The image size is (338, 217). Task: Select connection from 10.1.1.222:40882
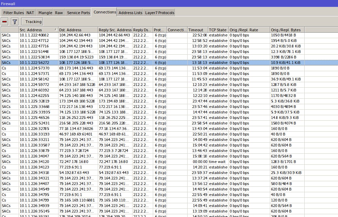click(x=169, y=35)
